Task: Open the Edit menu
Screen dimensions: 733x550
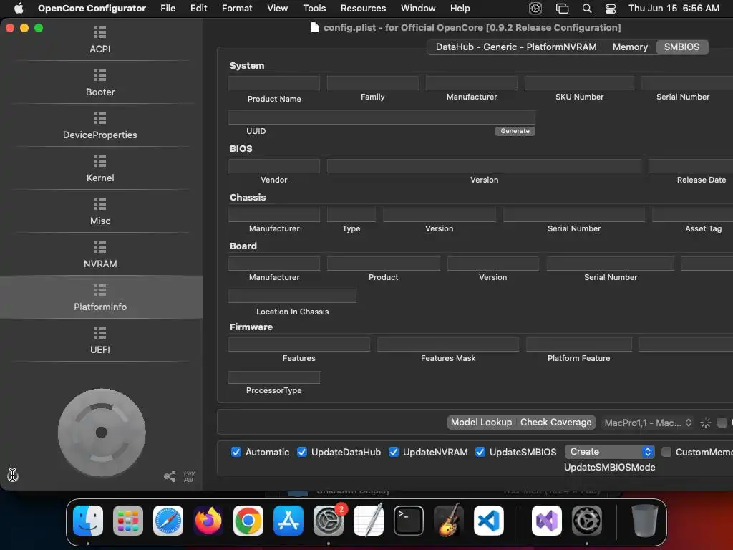Action: (199, 9)
